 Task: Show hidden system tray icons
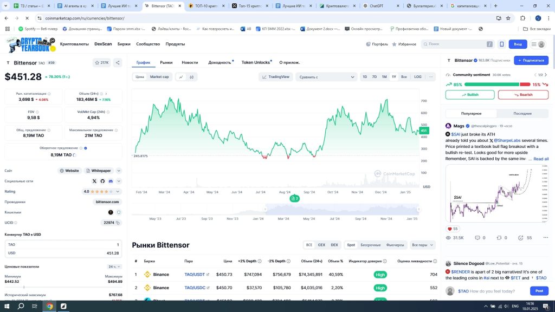click(486, 307)
